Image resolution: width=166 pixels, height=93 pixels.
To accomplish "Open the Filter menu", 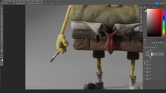I will point(24,1).
